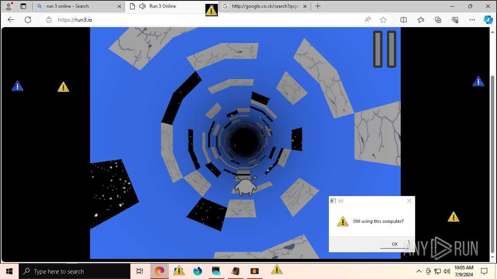Screen dimensions: 497x279
Task: Add this page to favorites
Action: pyautogui.click(x=383, y=20)
